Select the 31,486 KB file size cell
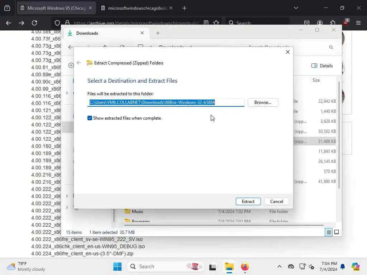The image size is (367, 275). pyautogui.click(x=327, y=141)
